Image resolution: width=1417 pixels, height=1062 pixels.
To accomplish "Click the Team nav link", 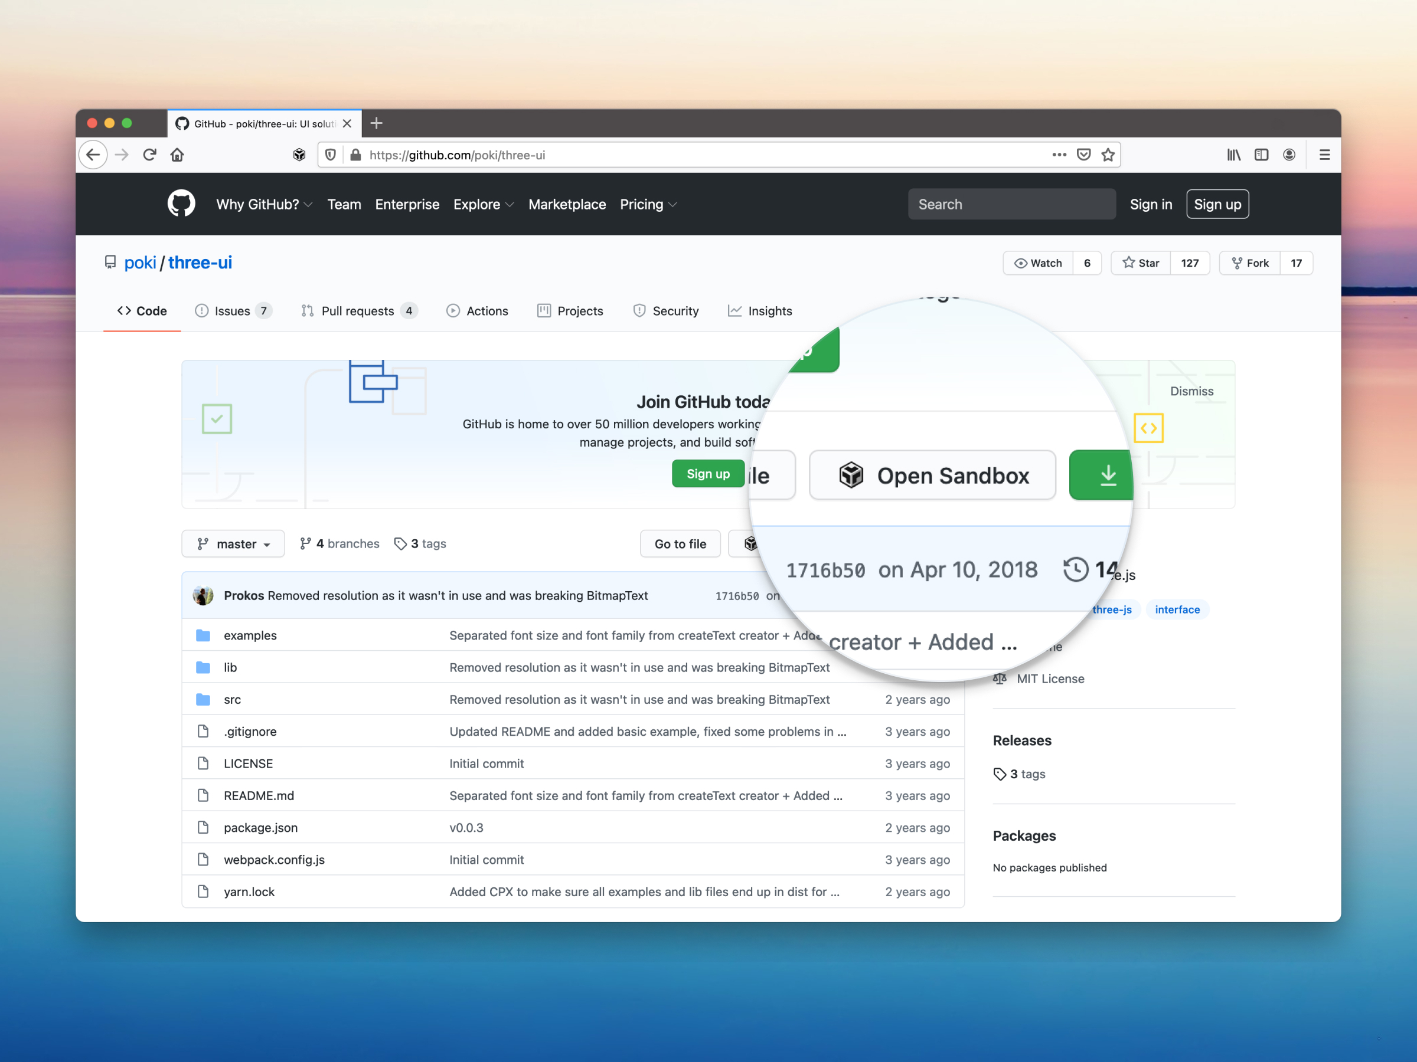I will click(344, 204).
